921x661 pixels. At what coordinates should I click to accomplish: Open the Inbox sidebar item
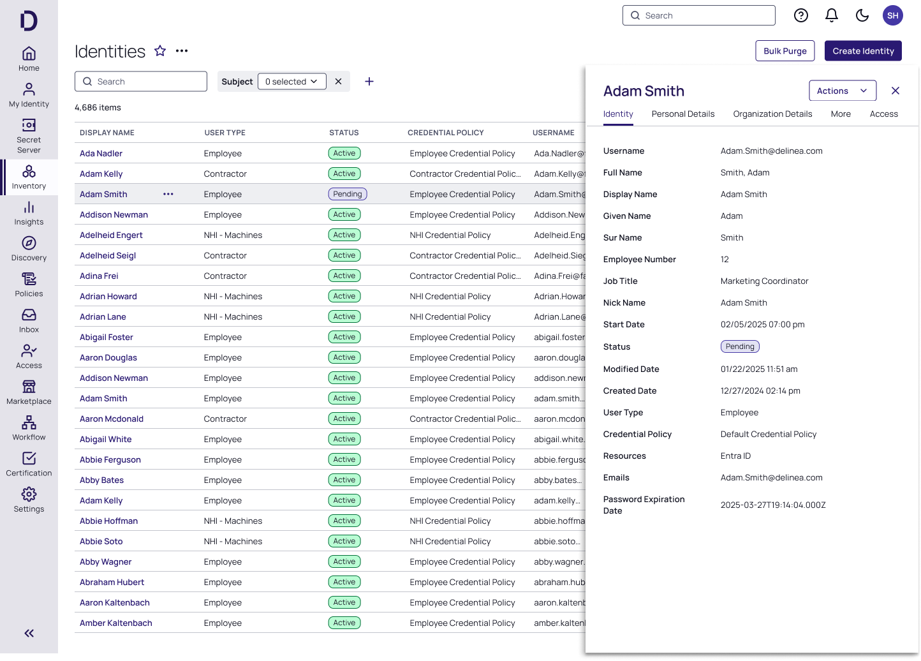point(29,320)
